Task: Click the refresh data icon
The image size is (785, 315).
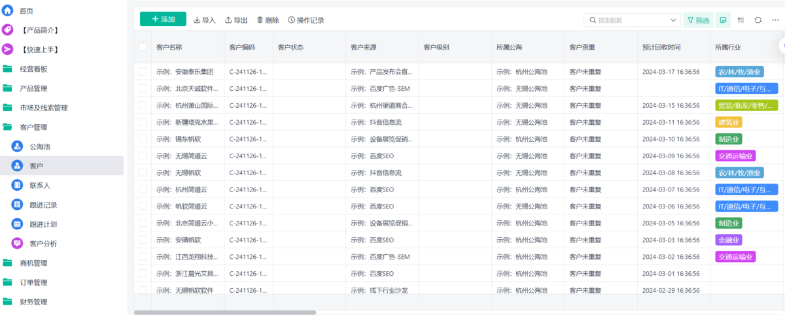Action: 758,20
